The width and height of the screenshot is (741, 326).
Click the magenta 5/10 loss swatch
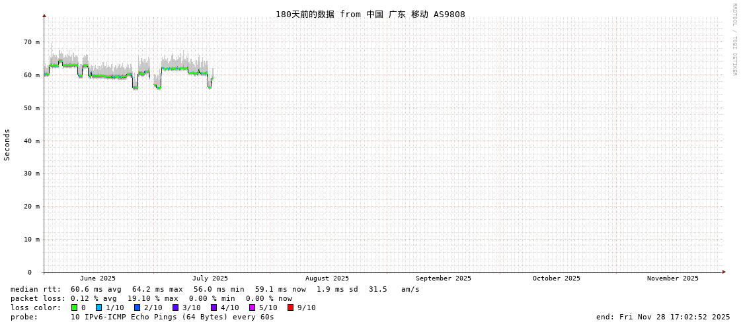pos(252,308)
